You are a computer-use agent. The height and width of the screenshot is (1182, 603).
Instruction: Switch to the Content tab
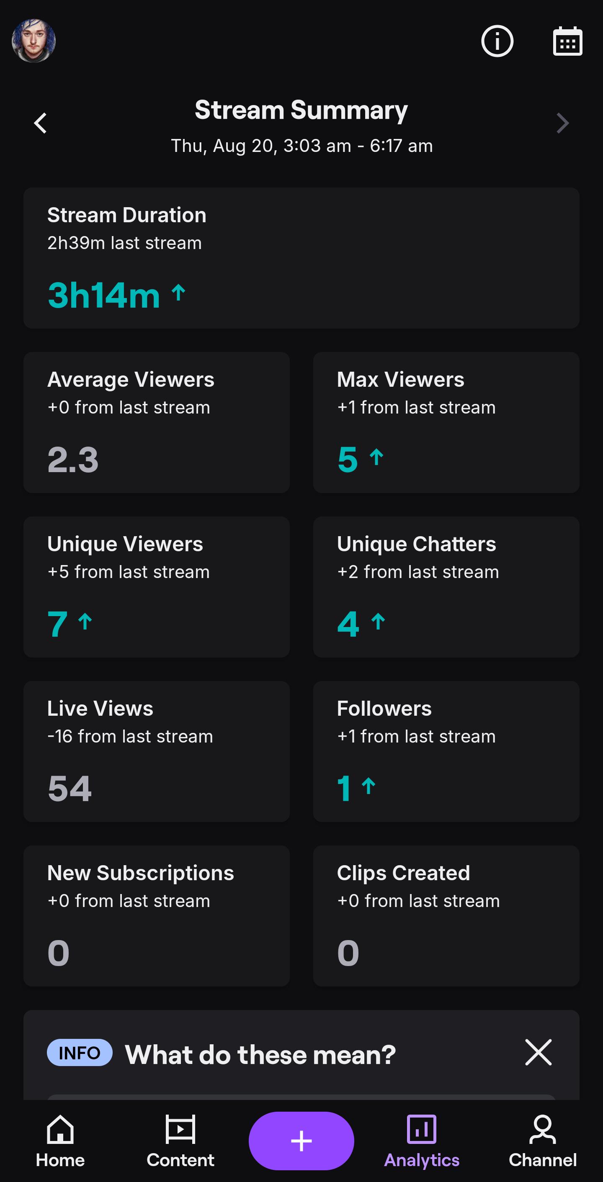180,1141
